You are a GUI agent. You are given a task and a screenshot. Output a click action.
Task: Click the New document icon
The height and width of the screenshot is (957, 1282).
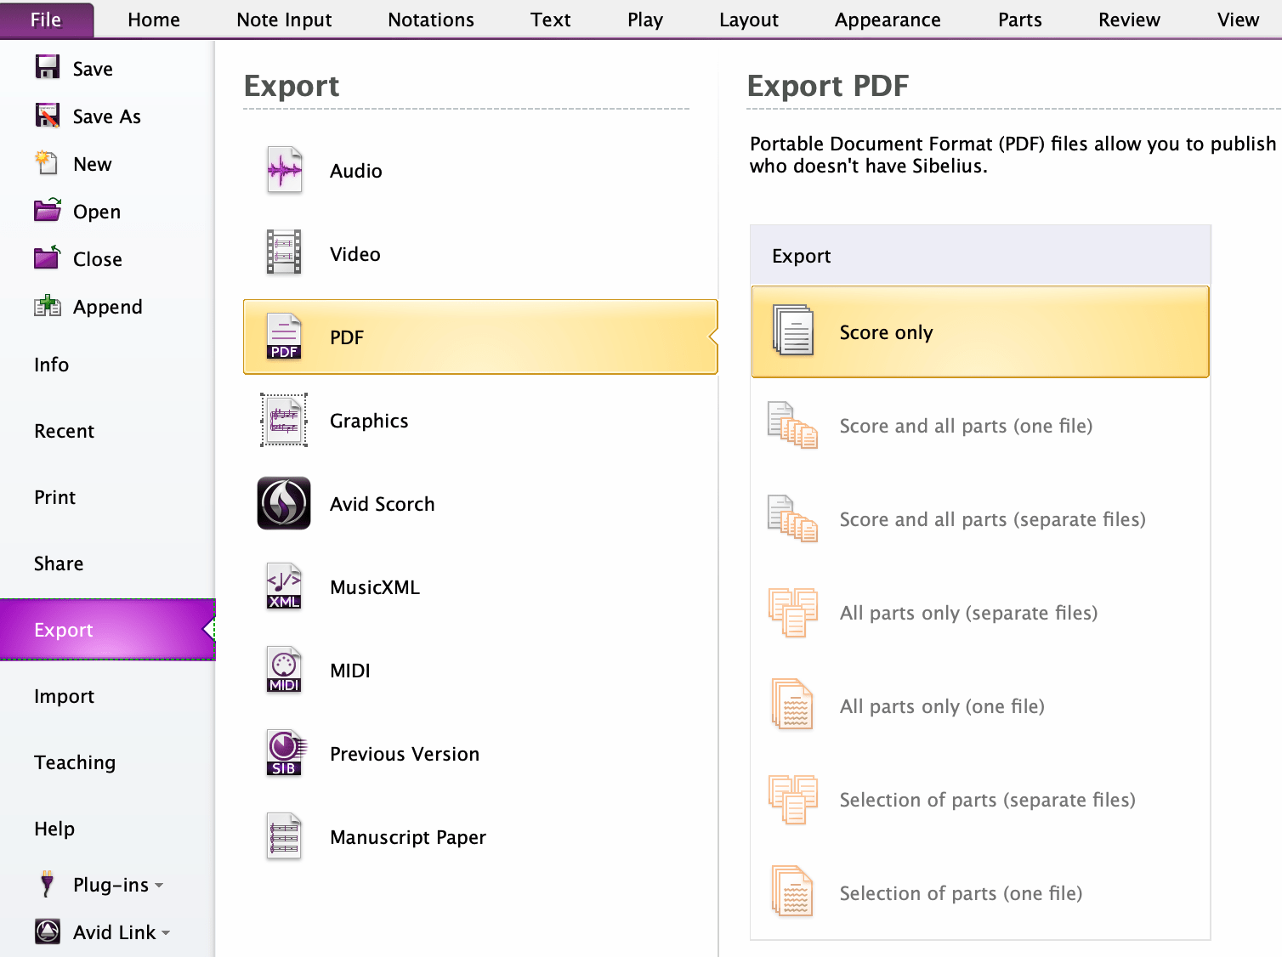pyautogui.click(x=46, y=162)
